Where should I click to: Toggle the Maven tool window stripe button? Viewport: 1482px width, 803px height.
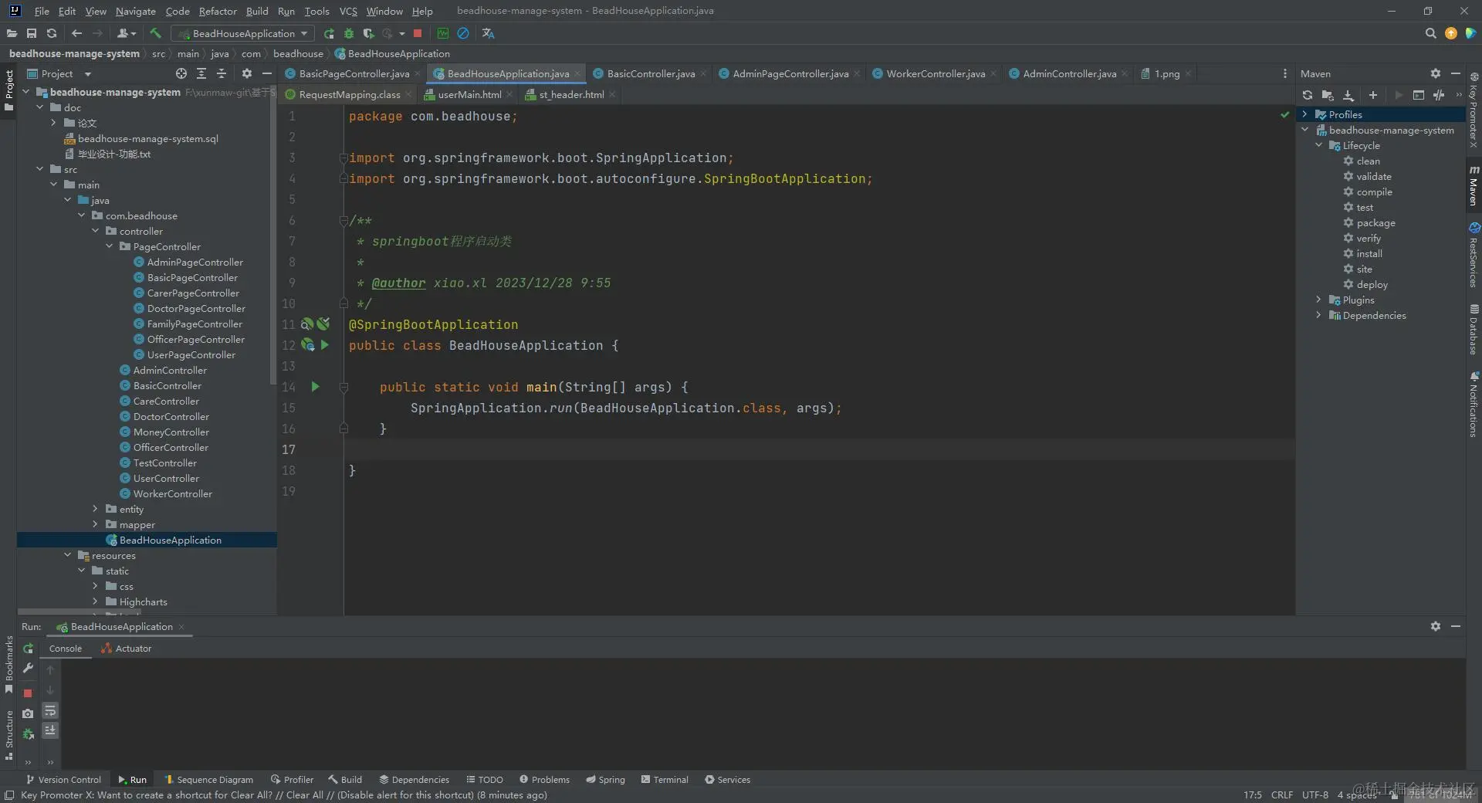pyautogui.click(x=1474, y=186)
